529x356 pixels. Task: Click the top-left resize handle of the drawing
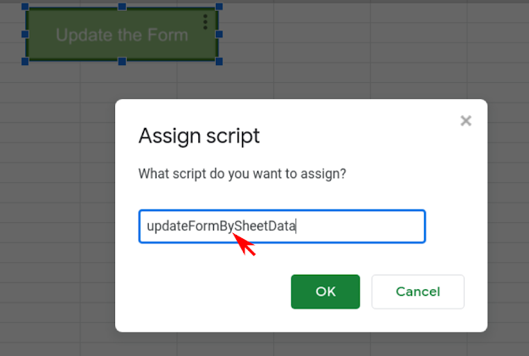point(25,8)
